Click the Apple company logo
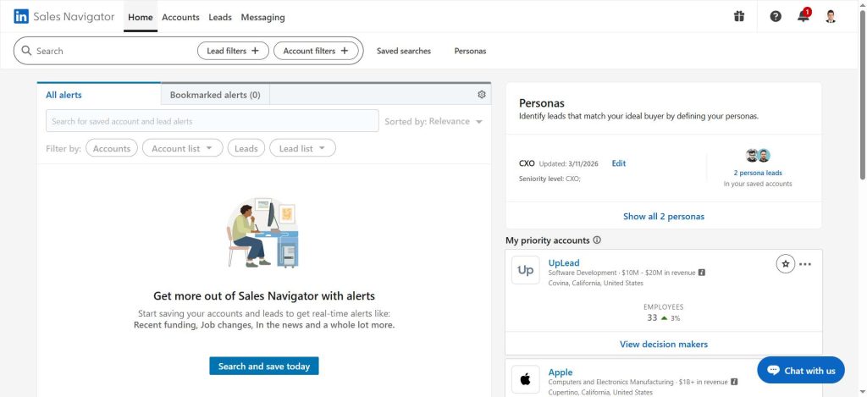867x397 pixels. (525, 379)
